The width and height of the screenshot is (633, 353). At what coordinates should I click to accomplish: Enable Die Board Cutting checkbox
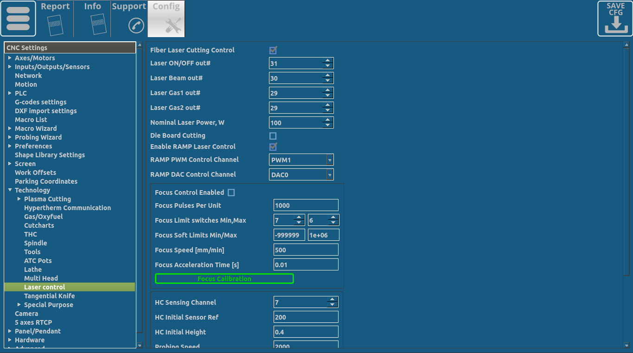coord(273,136)
